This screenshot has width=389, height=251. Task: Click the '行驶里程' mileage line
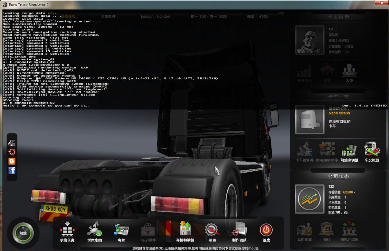(341, 46)
